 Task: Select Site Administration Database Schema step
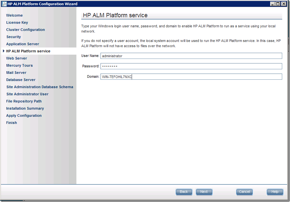40,87
